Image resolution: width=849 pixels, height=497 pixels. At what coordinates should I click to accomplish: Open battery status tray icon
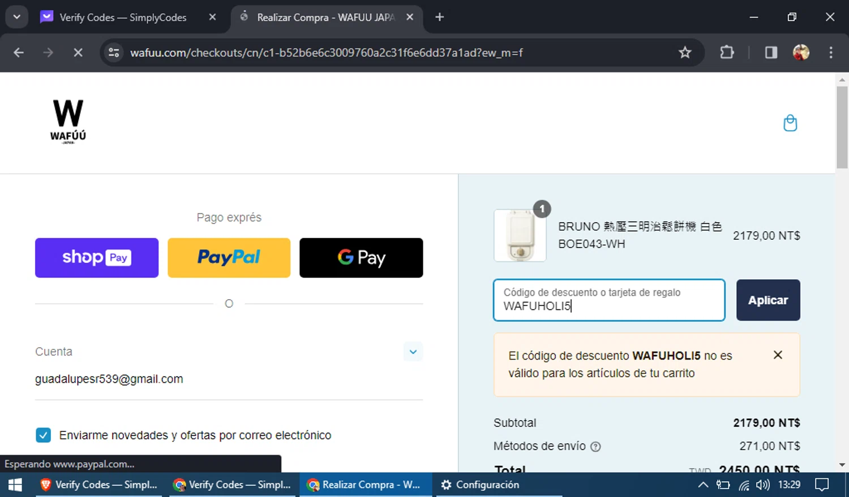coord(723,485)
